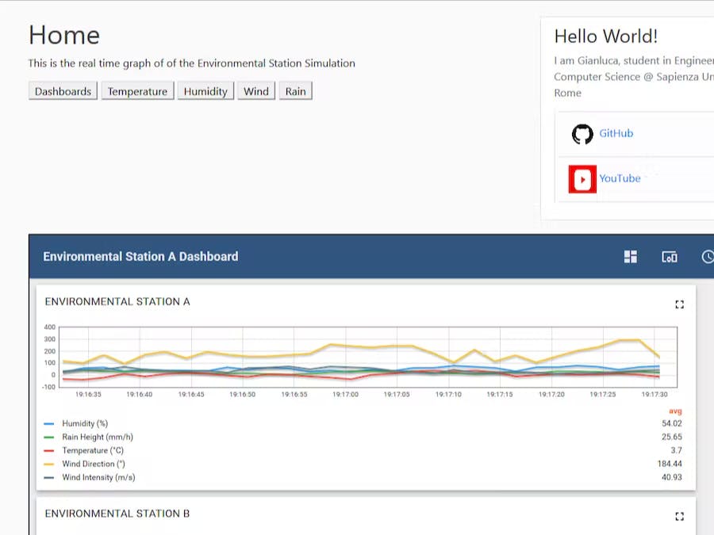Expand Environmental Station B to fullscreen

(679, 516)
